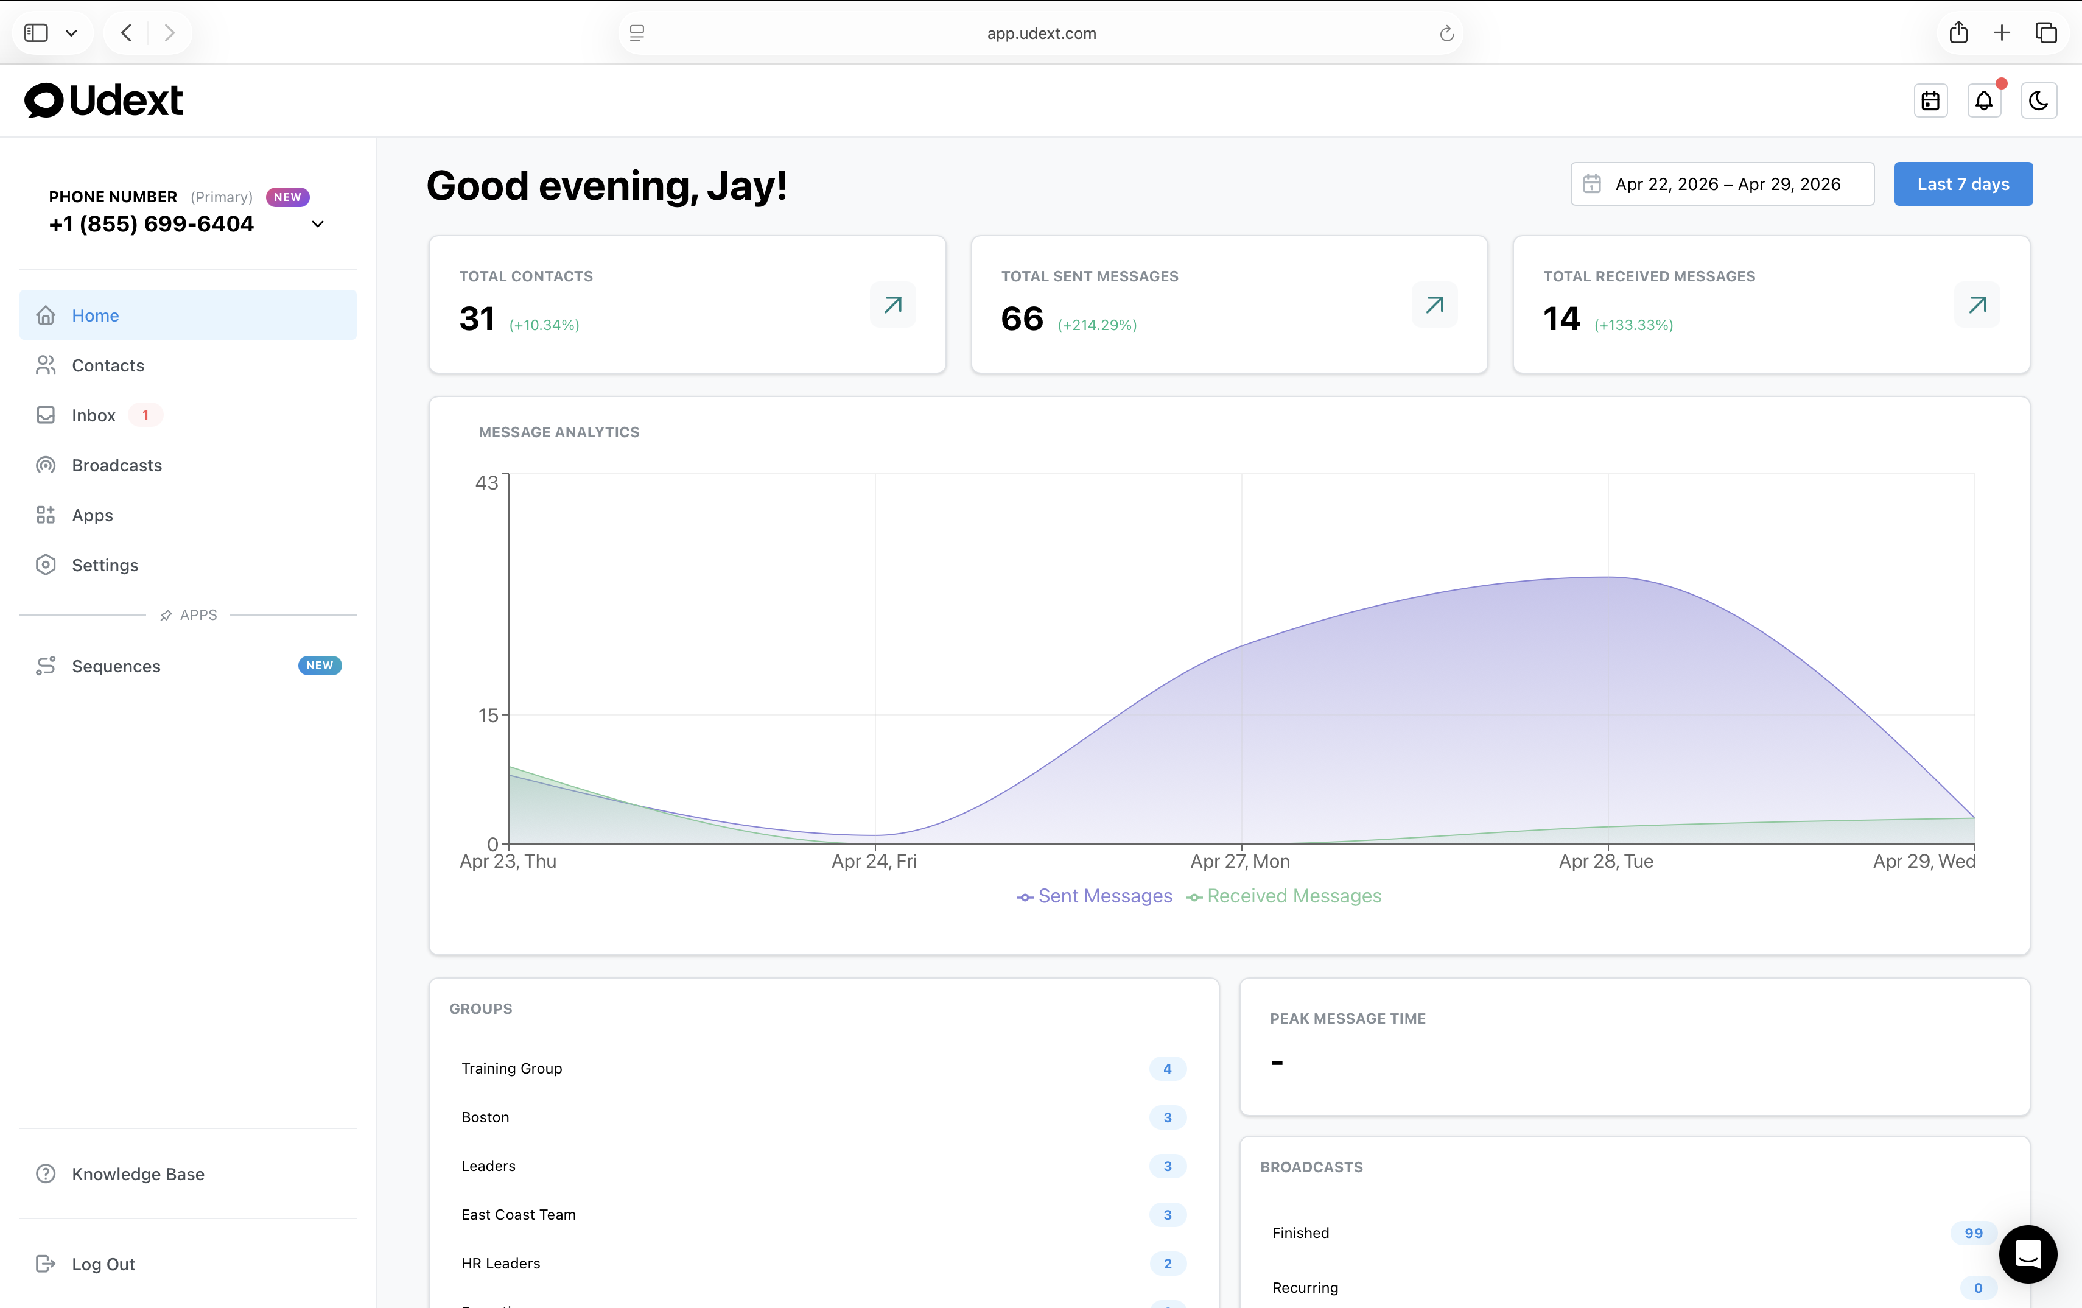Click the browser address bar
This screenshot has height=1308, width=2082.
[x=1041, y=33]
